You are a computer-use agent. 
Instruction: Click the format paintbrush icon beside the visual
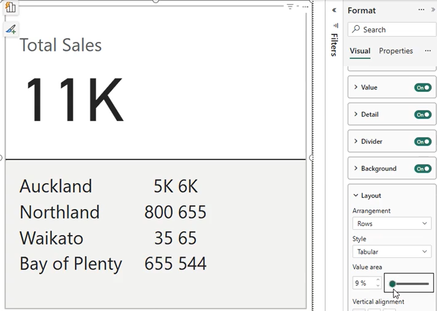(x=11, y=29)
